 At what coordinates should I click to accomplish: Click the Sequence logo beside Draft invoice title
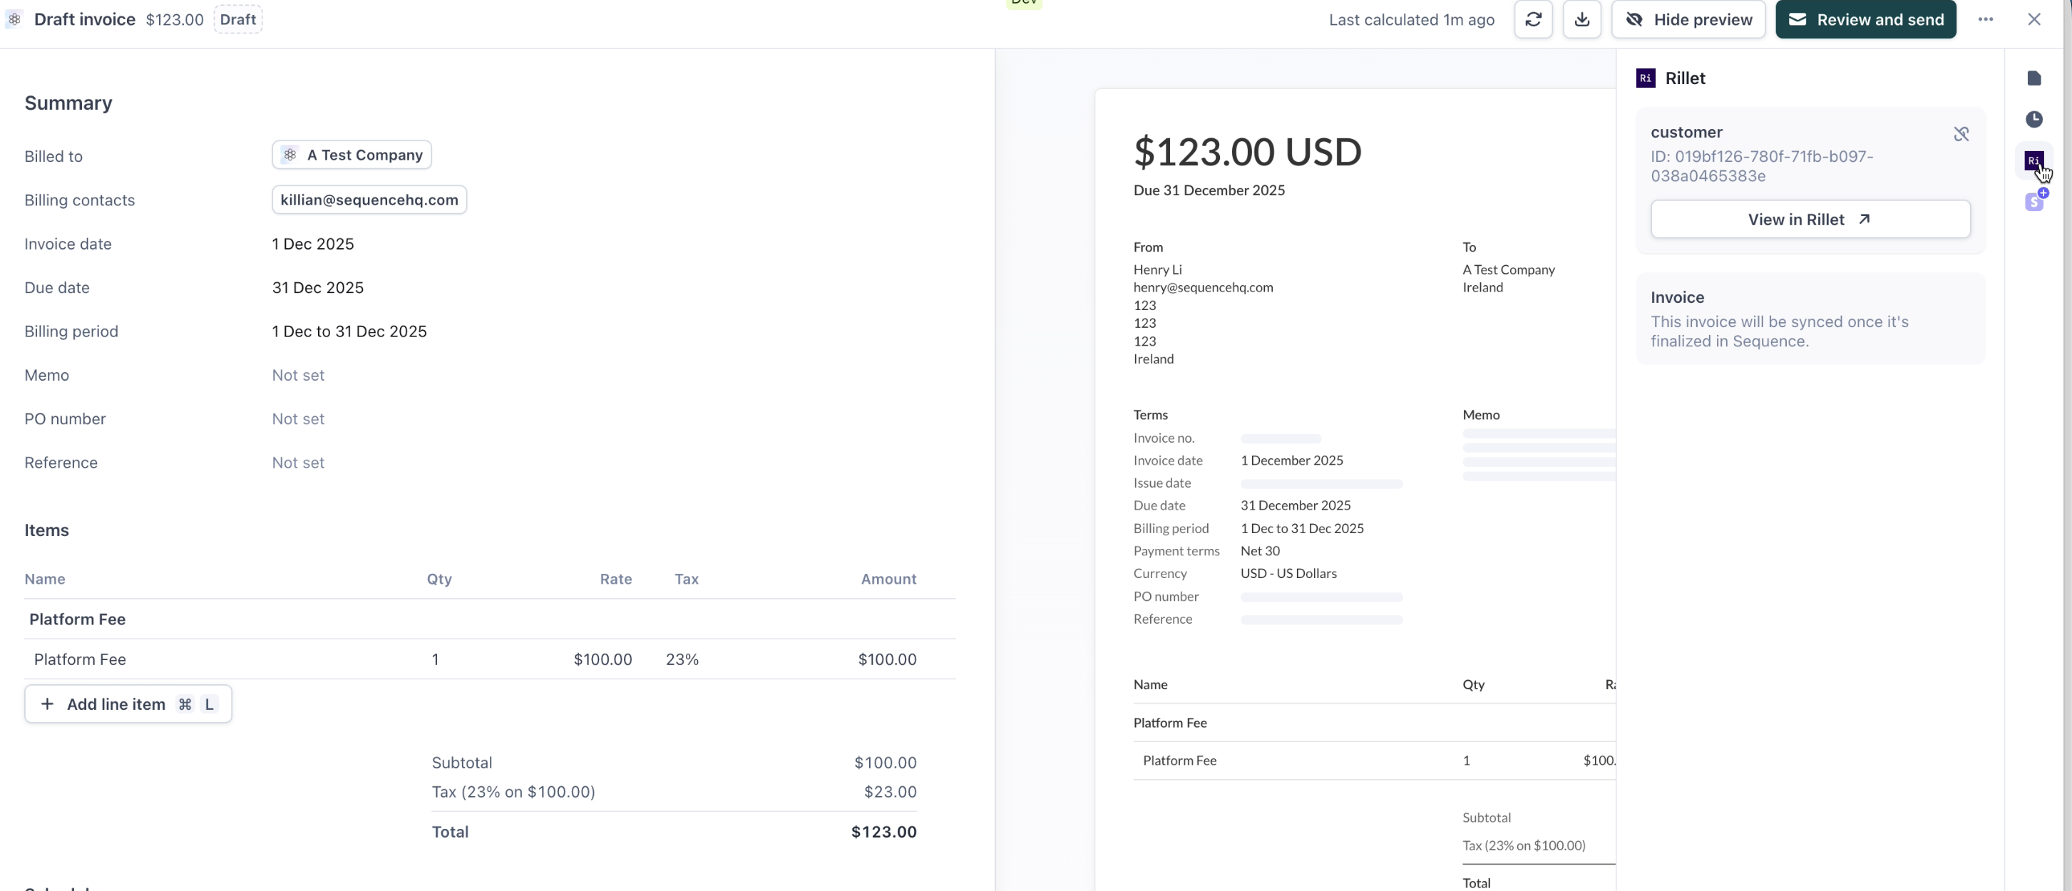tap(14, 19)
